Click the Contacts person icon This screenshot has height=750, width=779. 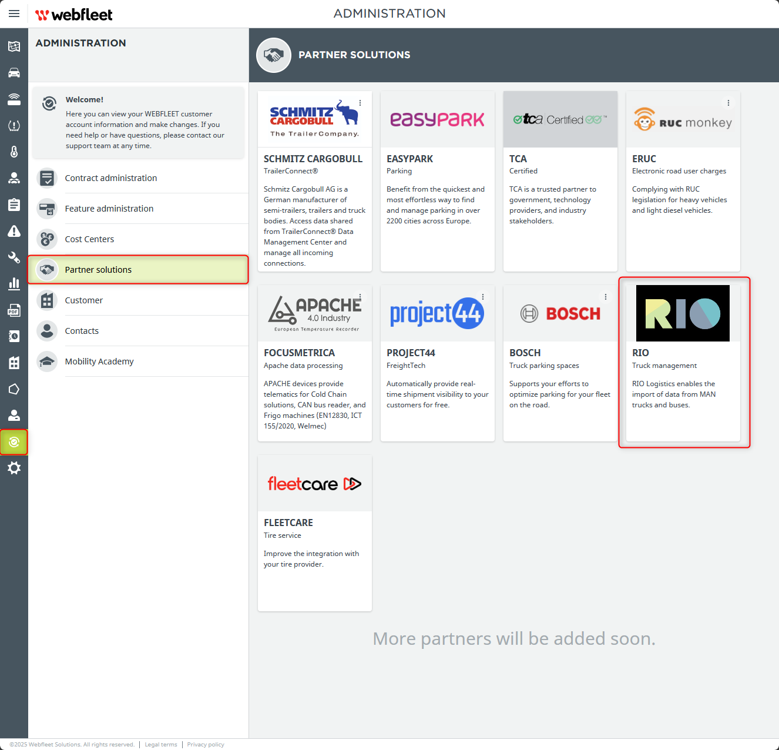point(47,331)
